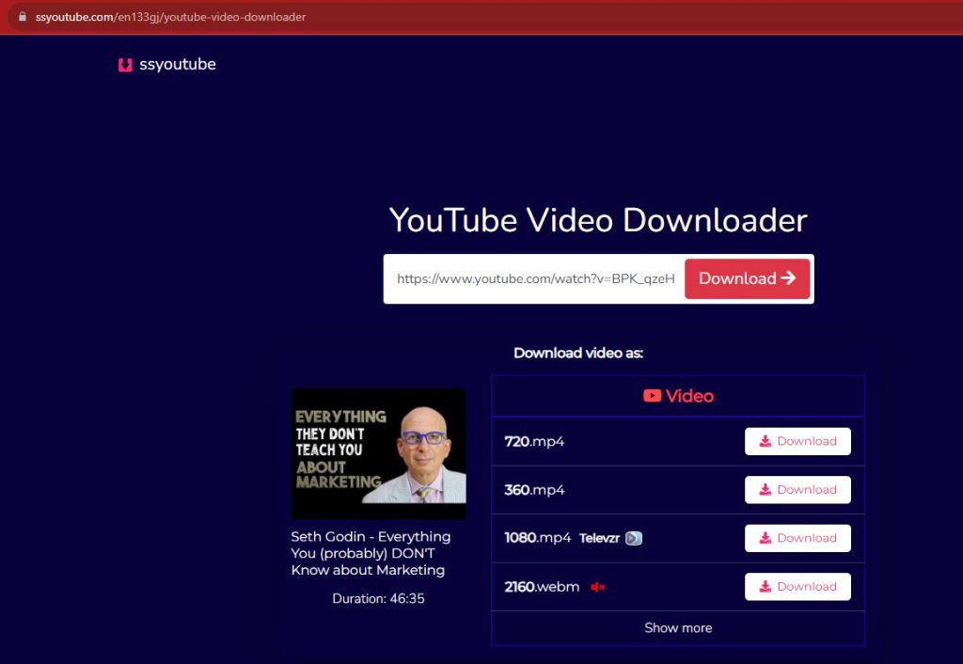Click the Televzr label text
The height and width of the screenshot is (664, 963).
[x=600, y=538]
